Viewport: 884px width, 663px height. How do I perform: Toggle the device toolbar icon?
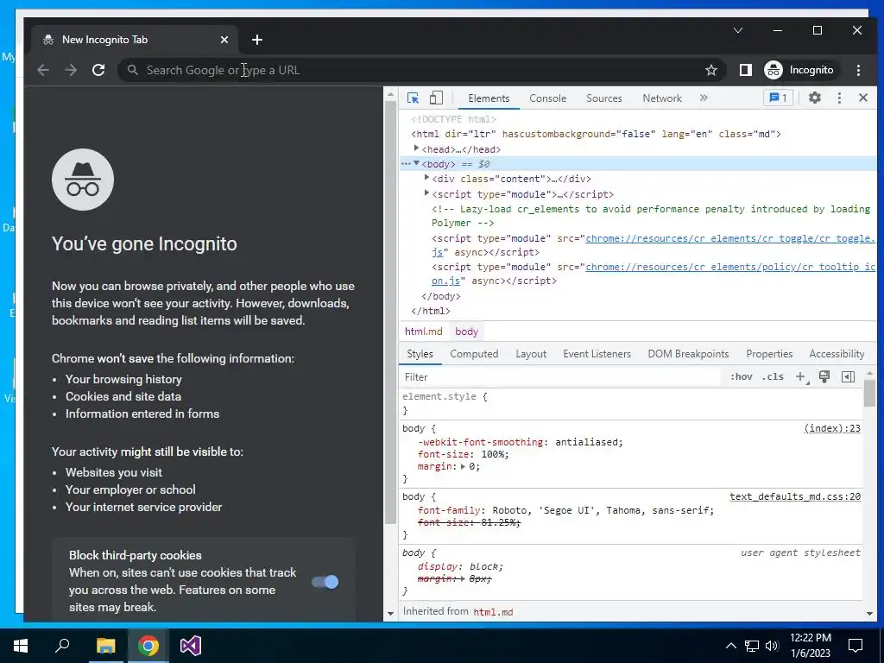(436, 98)
